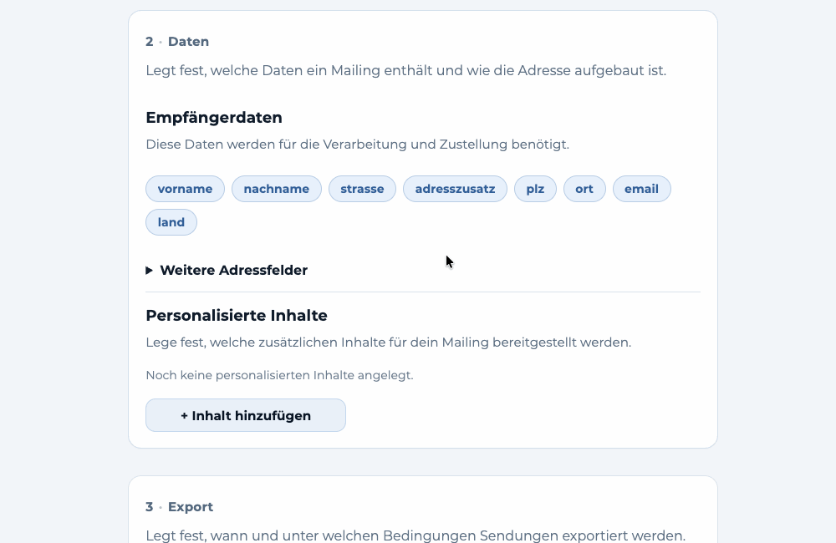836x543 pixels.
Task: Click text 'Legt fest, wann und unter welchen Bedingungen'
Action: [x=311, y=535]
